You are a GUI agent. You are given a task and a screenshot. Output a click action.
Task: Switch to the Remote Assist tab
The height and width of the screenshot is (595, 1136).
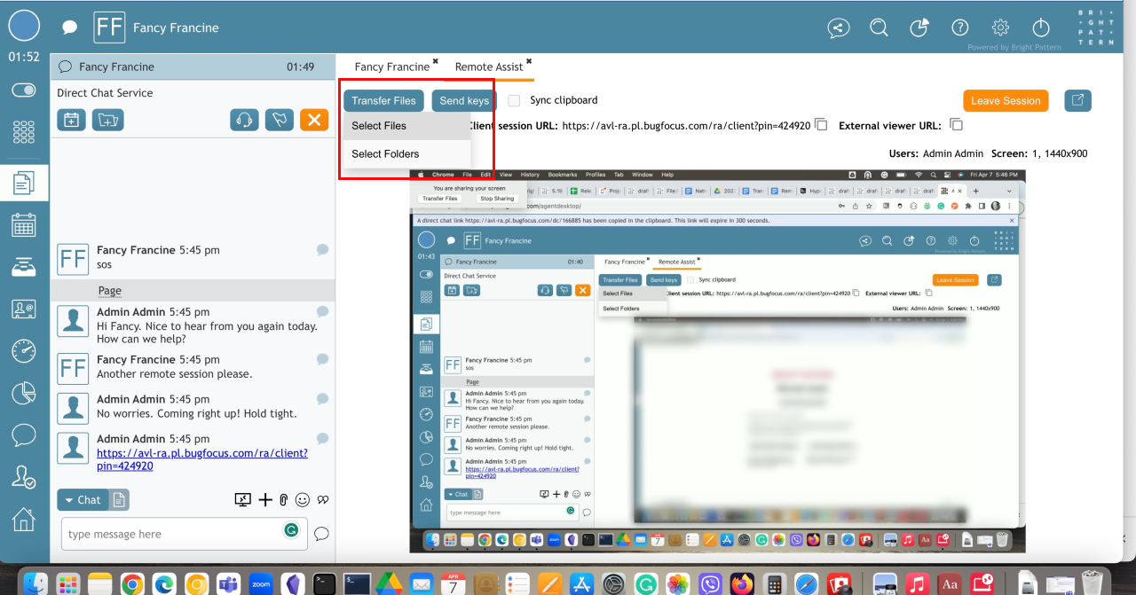(489, 67)
